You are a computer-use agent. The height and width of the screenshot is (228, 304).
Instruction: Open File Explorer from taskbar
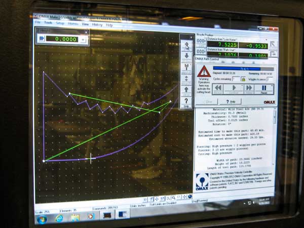75,217
